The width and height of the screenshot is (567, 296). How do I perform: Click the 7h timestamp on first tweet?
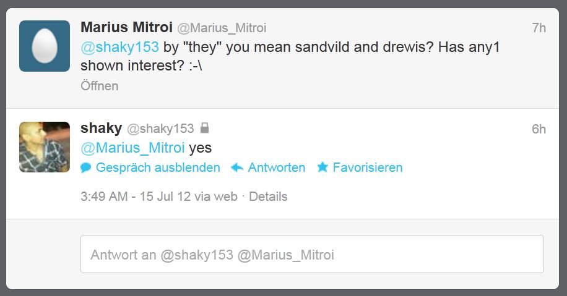pyautogui.click(x=539, y=28)
